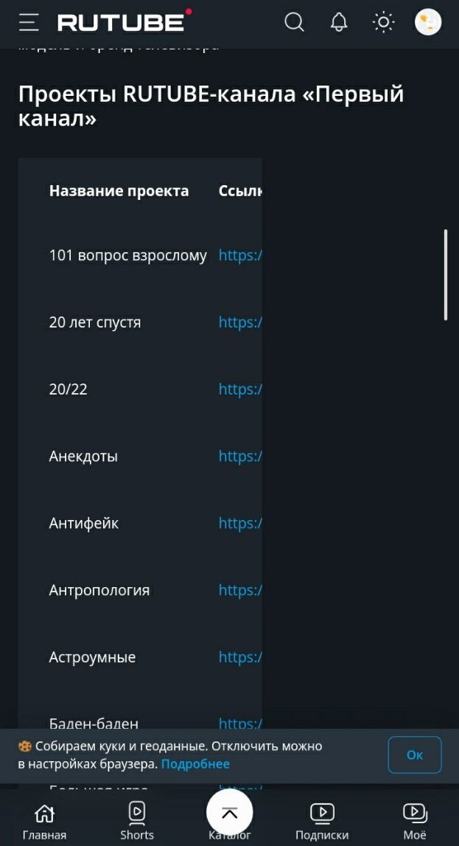459x846 pixels.
Task: Open link for Антифейк project
Action: 240,524
